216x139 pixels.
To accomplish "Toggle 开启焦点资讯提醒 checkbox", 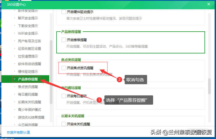I will click(64, 68).
